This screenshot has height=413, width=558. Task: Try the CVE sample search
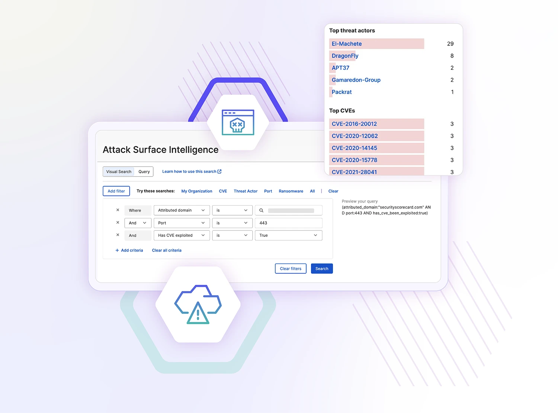223,191
